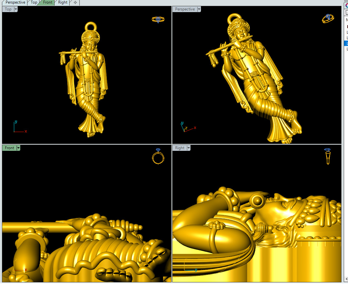Open the Right viewport tab
The image size is (348, 284).
pos(63,2)
